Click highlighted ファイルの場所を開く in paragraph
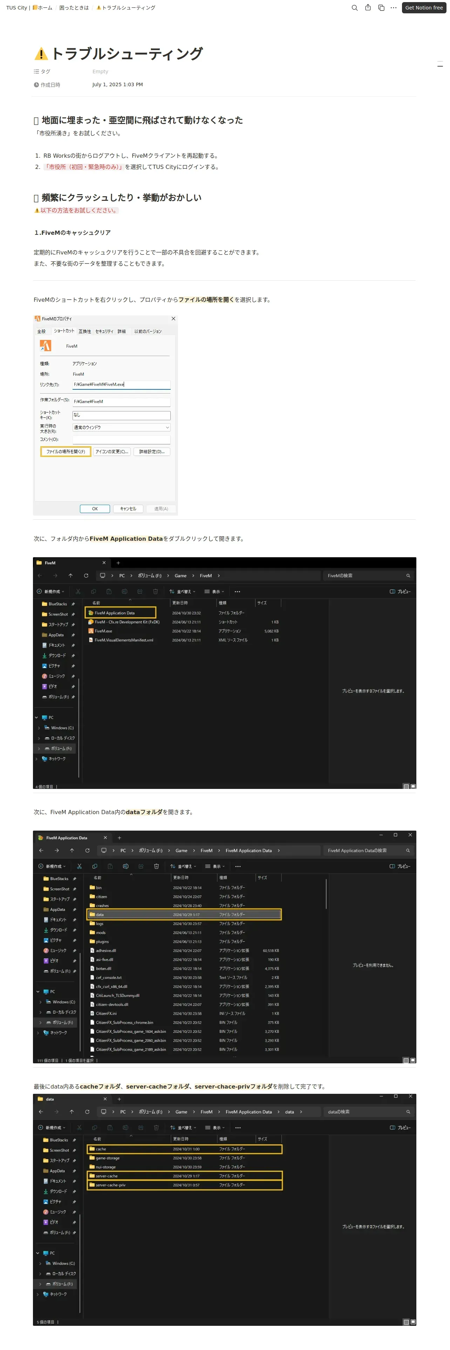 coord(206,300)
